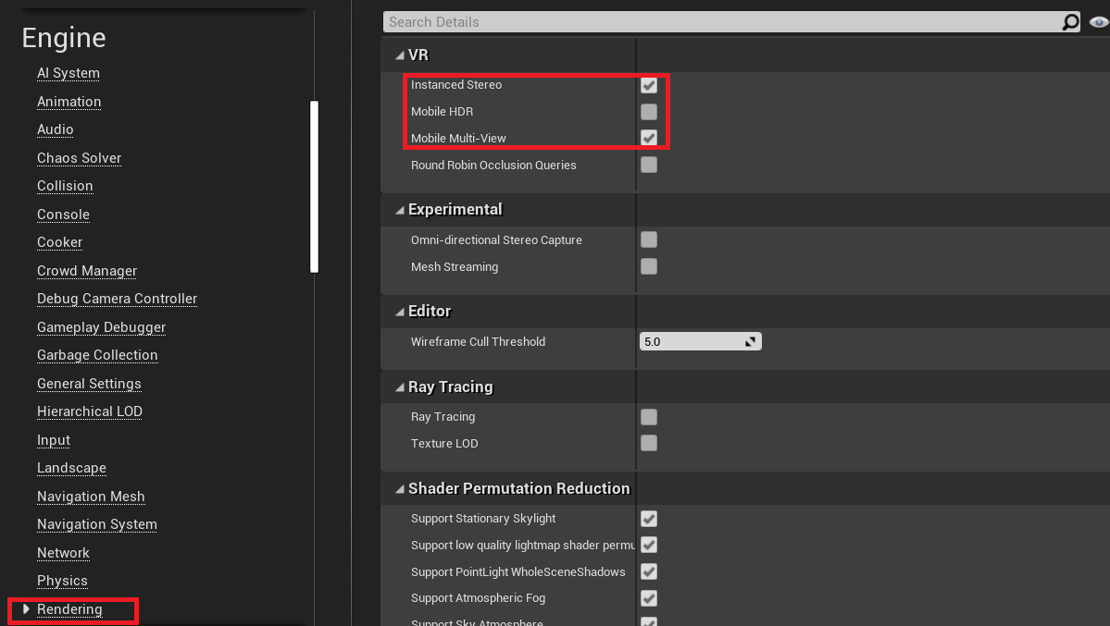Click the search magnifier icon

coord(1070,22)
